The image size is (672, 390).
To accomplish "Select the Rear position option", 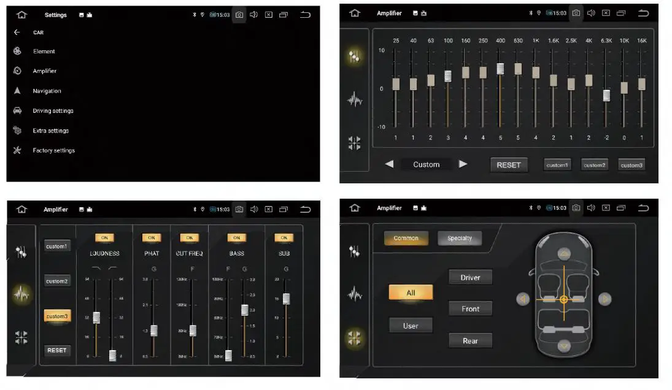I will click(470, 341).
